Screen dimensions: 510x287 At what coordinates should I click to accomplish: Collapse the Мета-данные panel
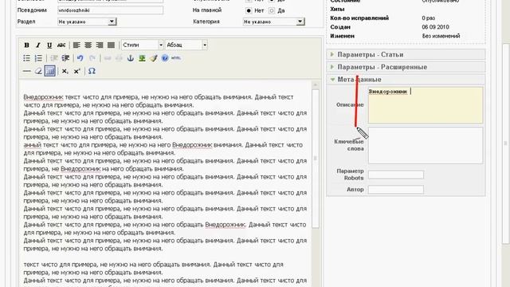406,80
